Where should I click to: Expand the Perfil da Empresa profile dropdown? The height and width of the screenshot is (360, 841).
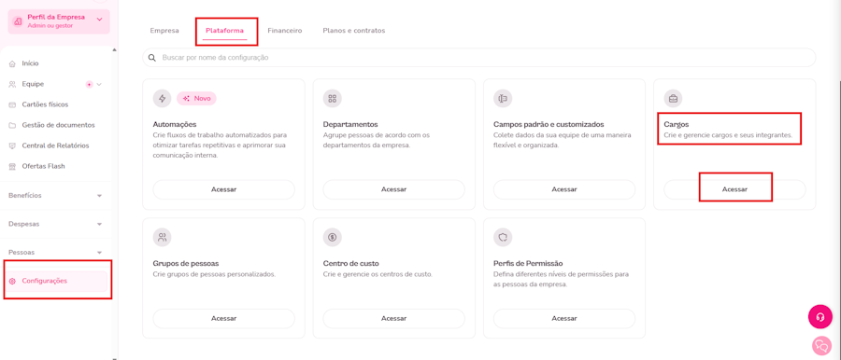pyautogui.click(x=99, y=20)
